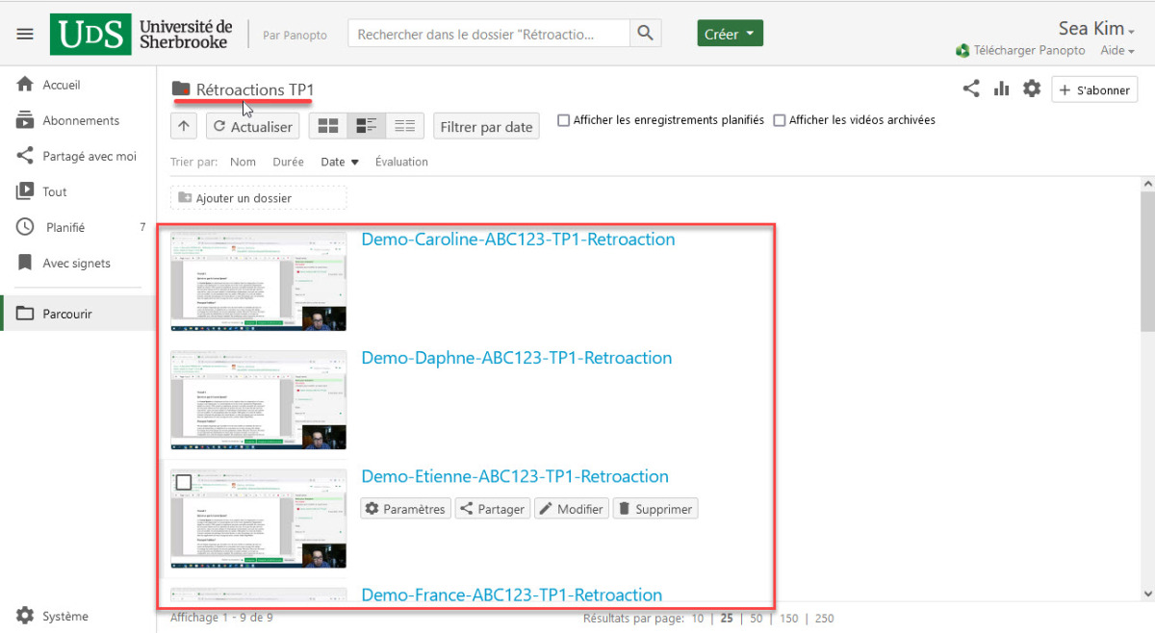Toggle Afficher les vidéos archivées checkbox
This screenshot has height=633, width=1155.
click(x=780, y=121)
